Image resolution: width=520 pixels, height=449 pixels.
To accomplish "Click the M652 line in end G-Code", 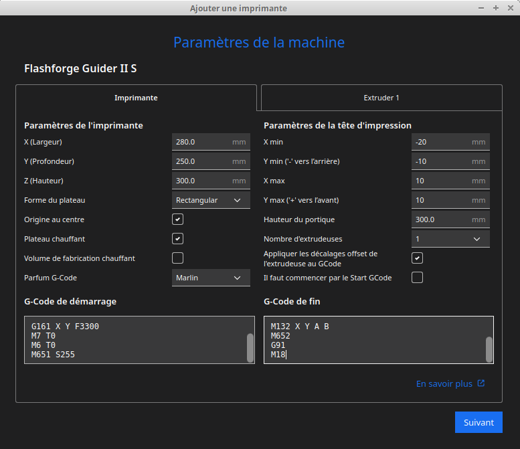I will [280, 336].
